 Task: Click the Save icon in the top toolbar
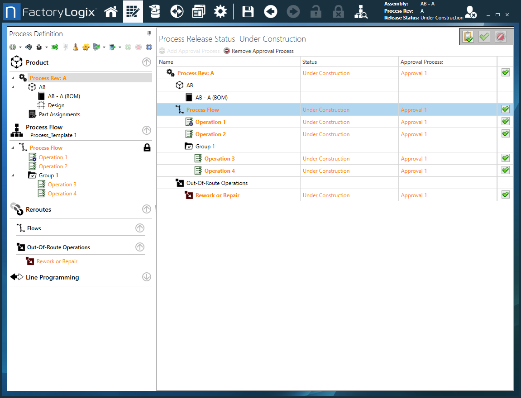[248, 11]
